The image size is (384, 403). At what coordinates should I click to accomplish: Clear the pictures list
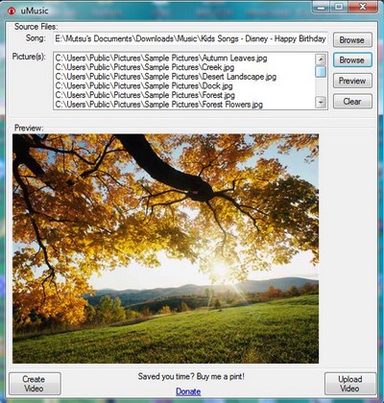coord(352,102)
